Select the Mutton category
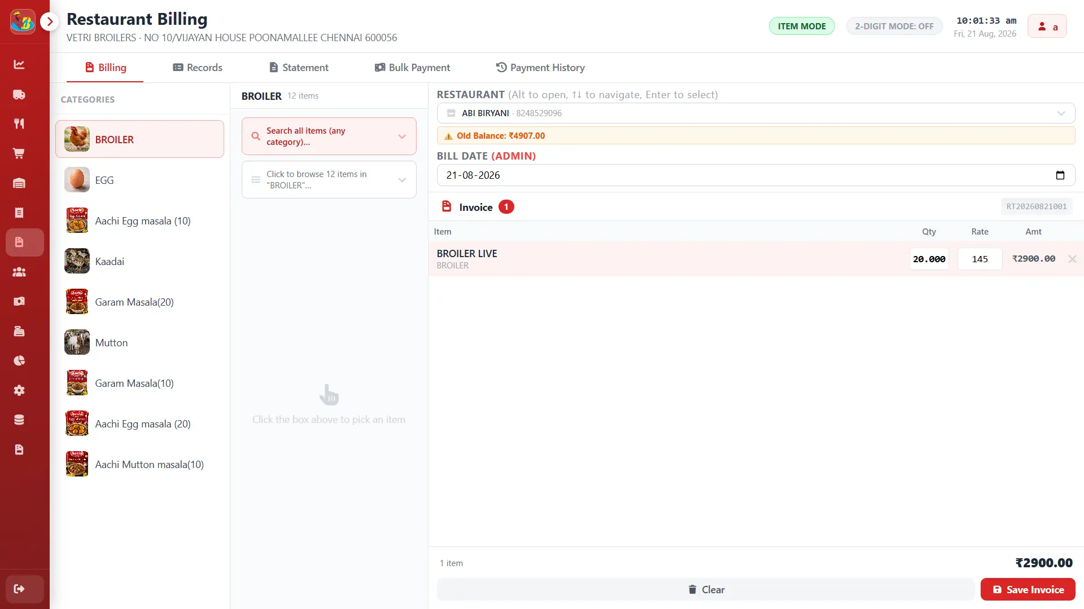Image resolution: width=1084 pixels, height=609 pixels. pyautogui.click(x=140, y=342)
